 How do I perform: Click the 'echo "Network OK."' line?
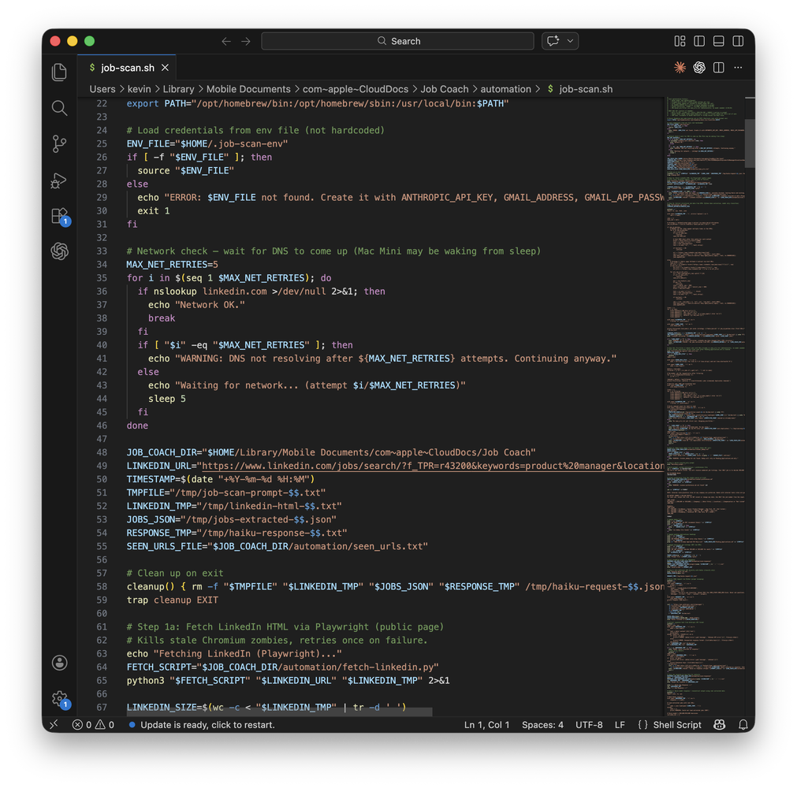click(x=196, y=305)
